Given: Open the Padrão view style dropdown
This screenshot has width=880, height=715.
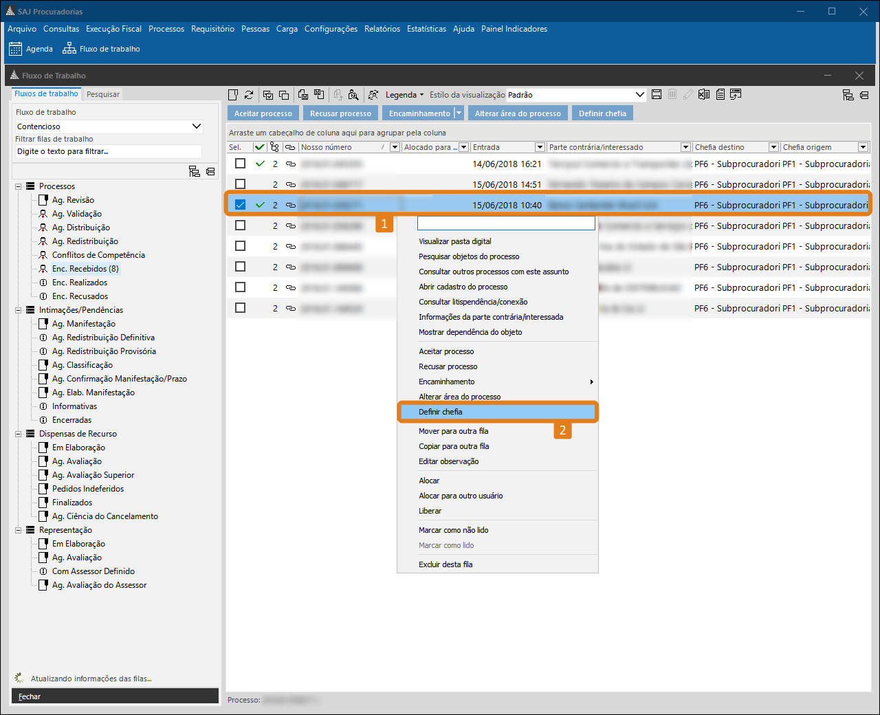Looking at the screenshot, I should coord(576,95).
